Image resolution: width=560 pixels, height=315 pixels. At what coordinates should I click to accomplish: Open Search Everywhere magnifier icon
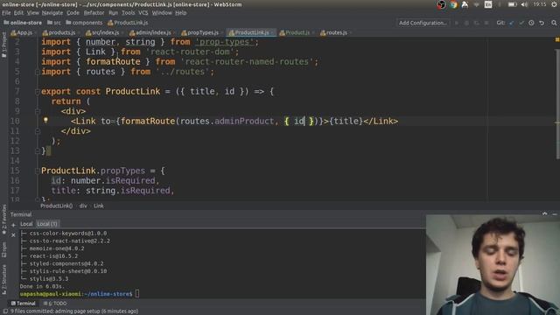pyautogui.click(x=554, y=23)
